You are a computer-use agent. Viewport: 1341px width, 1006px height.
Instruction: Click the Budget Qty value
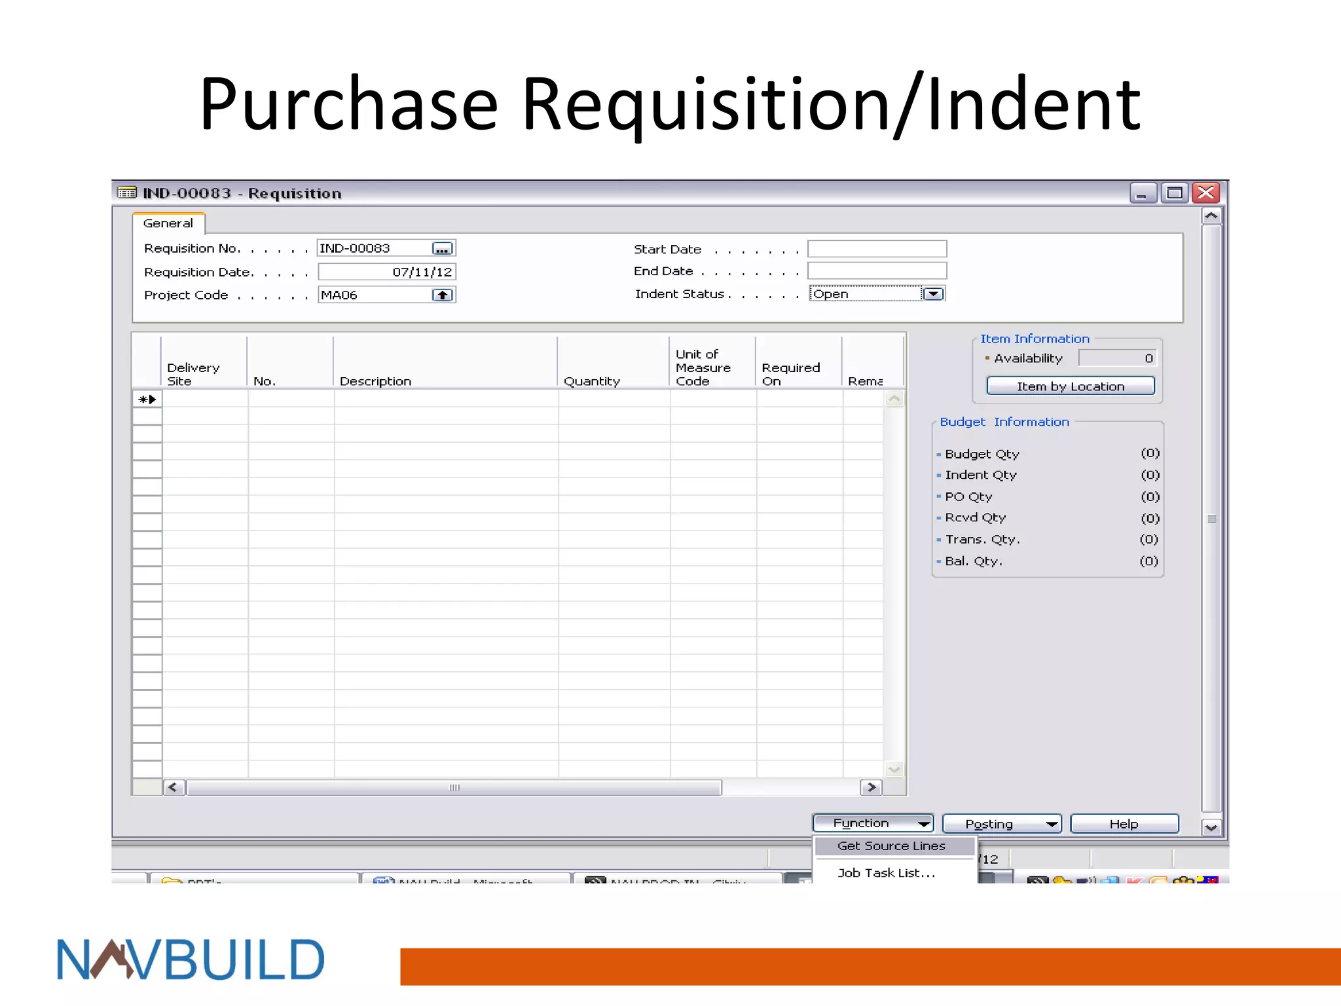click(x=1150, y=453)
